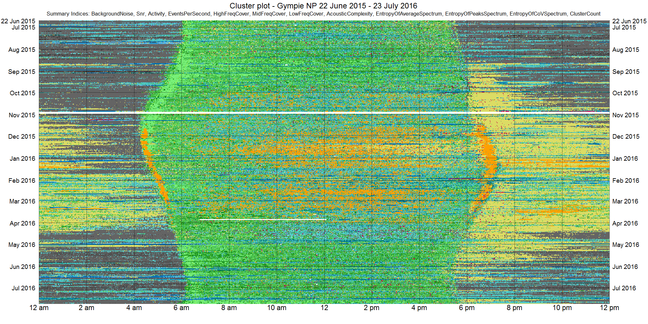This screenshot has height=324, width=648.
Task: Select the 'HighFreqCover' index name
Action: point(231,14)
